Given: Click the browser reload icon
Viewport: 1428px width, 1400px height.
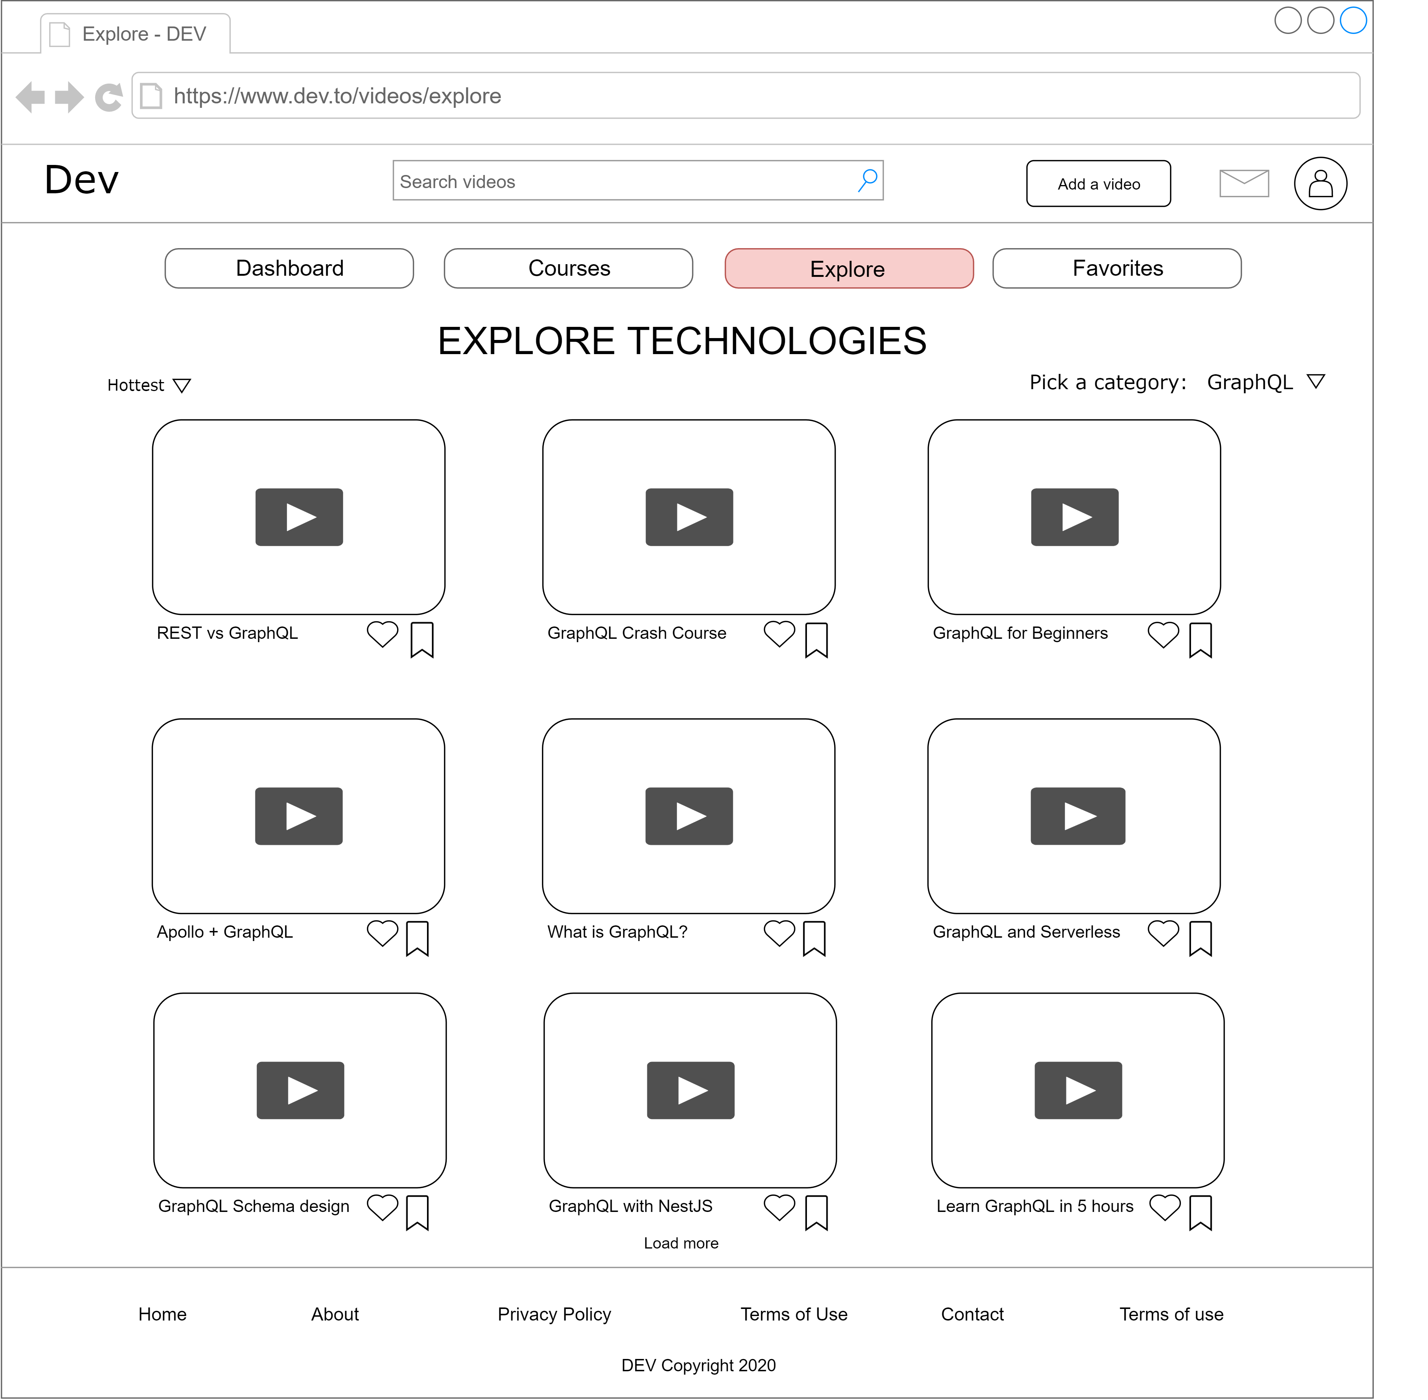Looking at the screenshot, I should [109, 97].
